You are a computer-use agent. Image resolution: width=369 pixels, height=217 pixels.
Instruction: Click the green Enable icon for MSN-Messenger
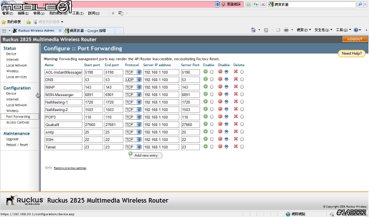point(205,94)
